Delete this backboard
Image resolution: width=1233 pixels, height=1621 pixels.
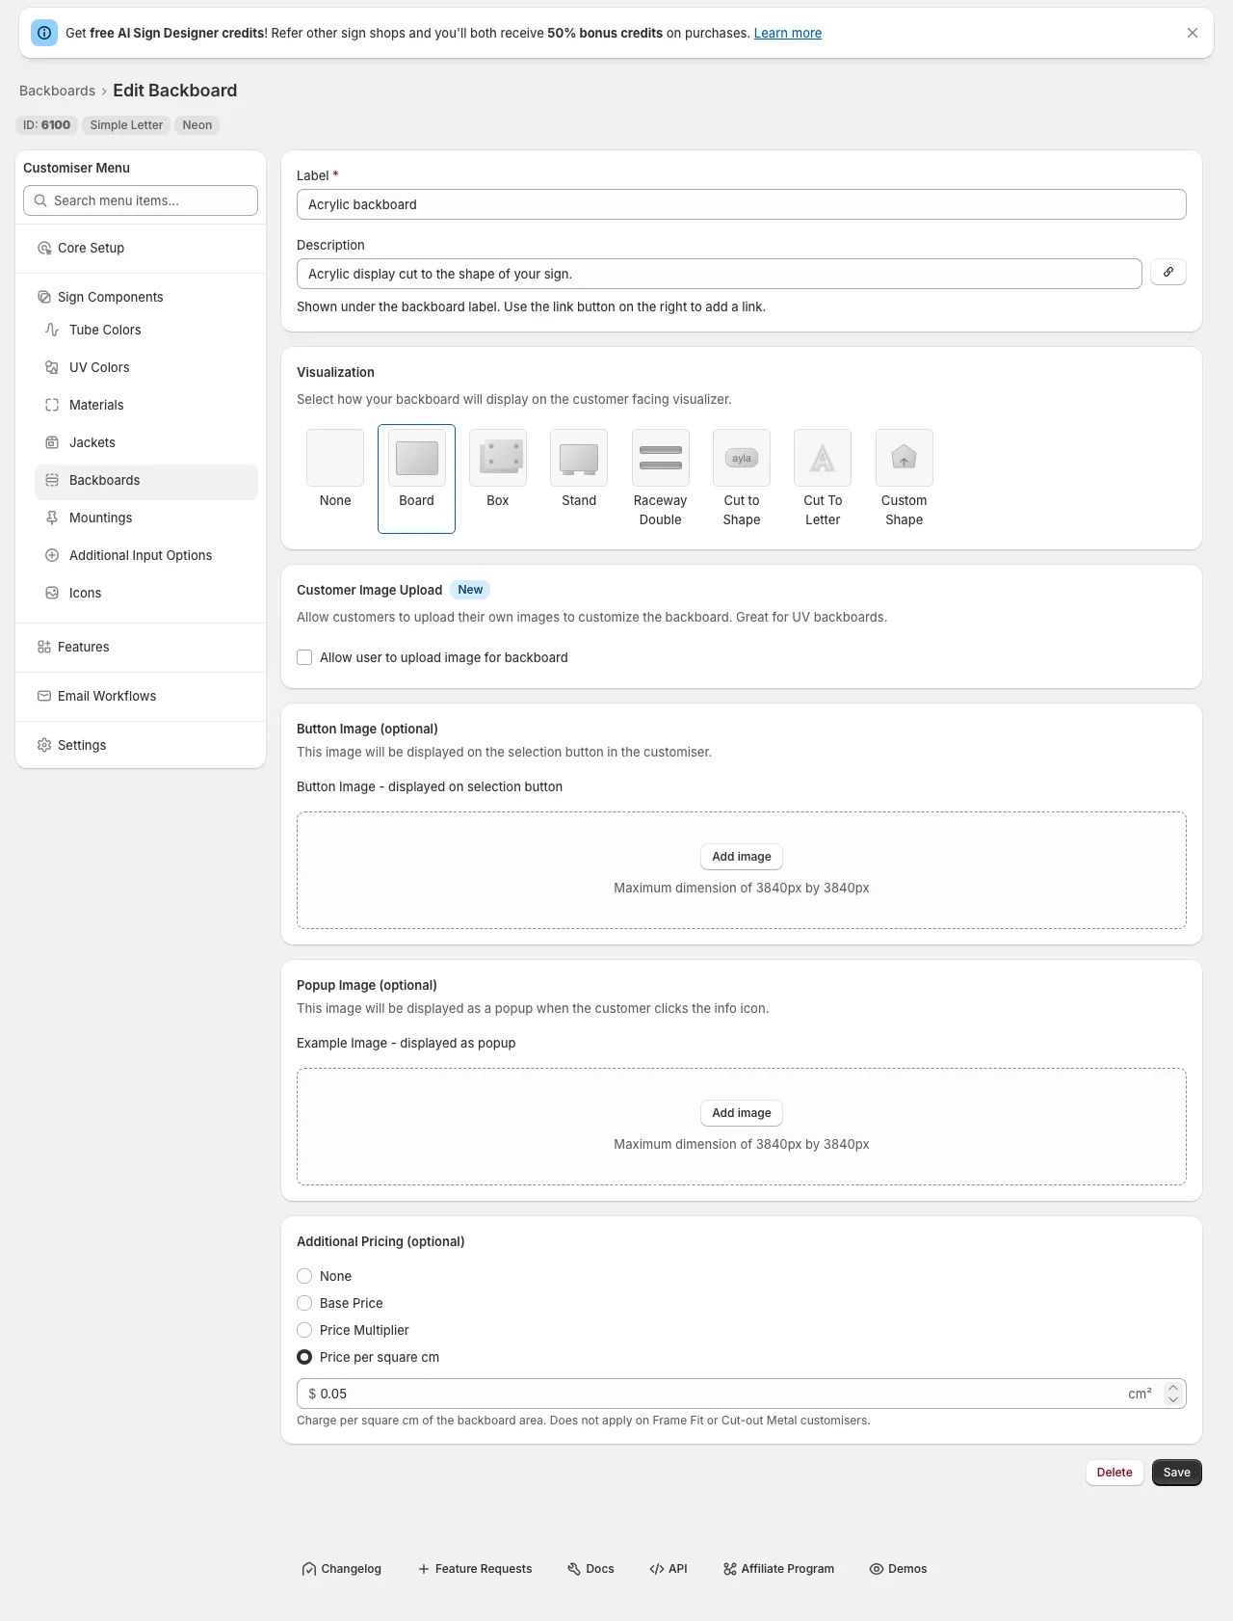[x=1115, y=1473]
